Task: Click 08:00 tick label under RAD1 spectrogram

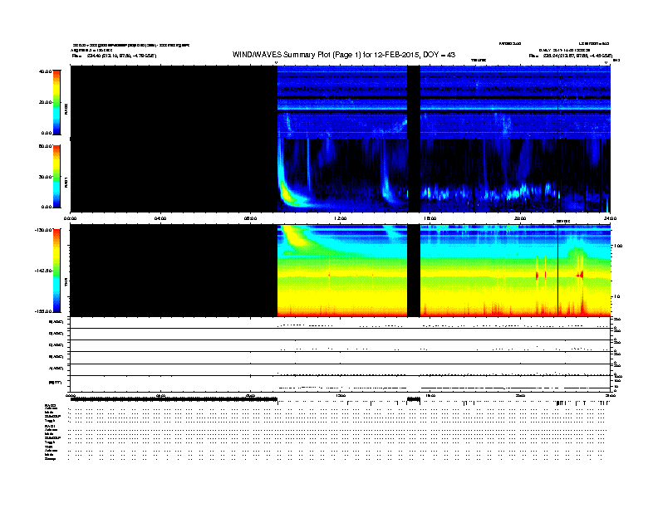Action: [250, 218]
